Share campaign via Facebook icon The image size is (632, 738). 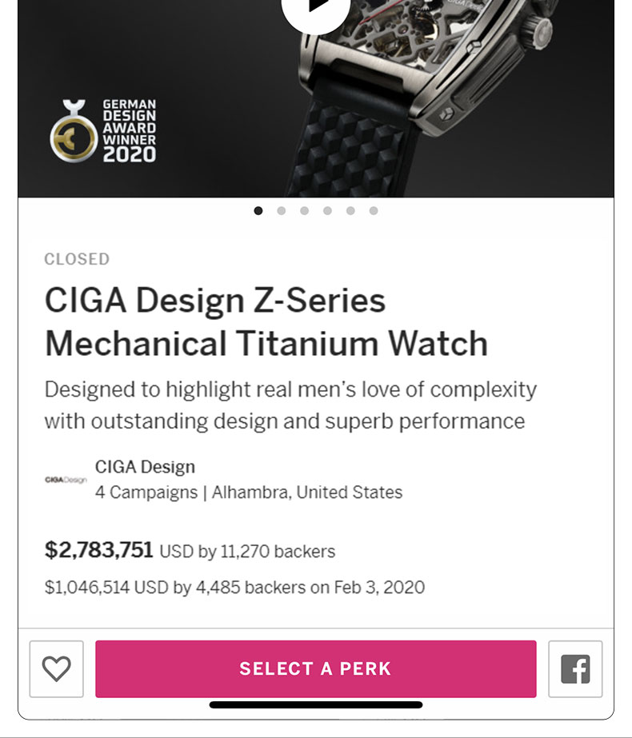(575, 668)
